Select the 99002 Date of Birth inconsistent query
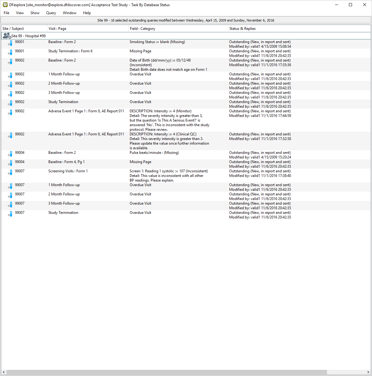372x376 pixels. coord(160,60)
